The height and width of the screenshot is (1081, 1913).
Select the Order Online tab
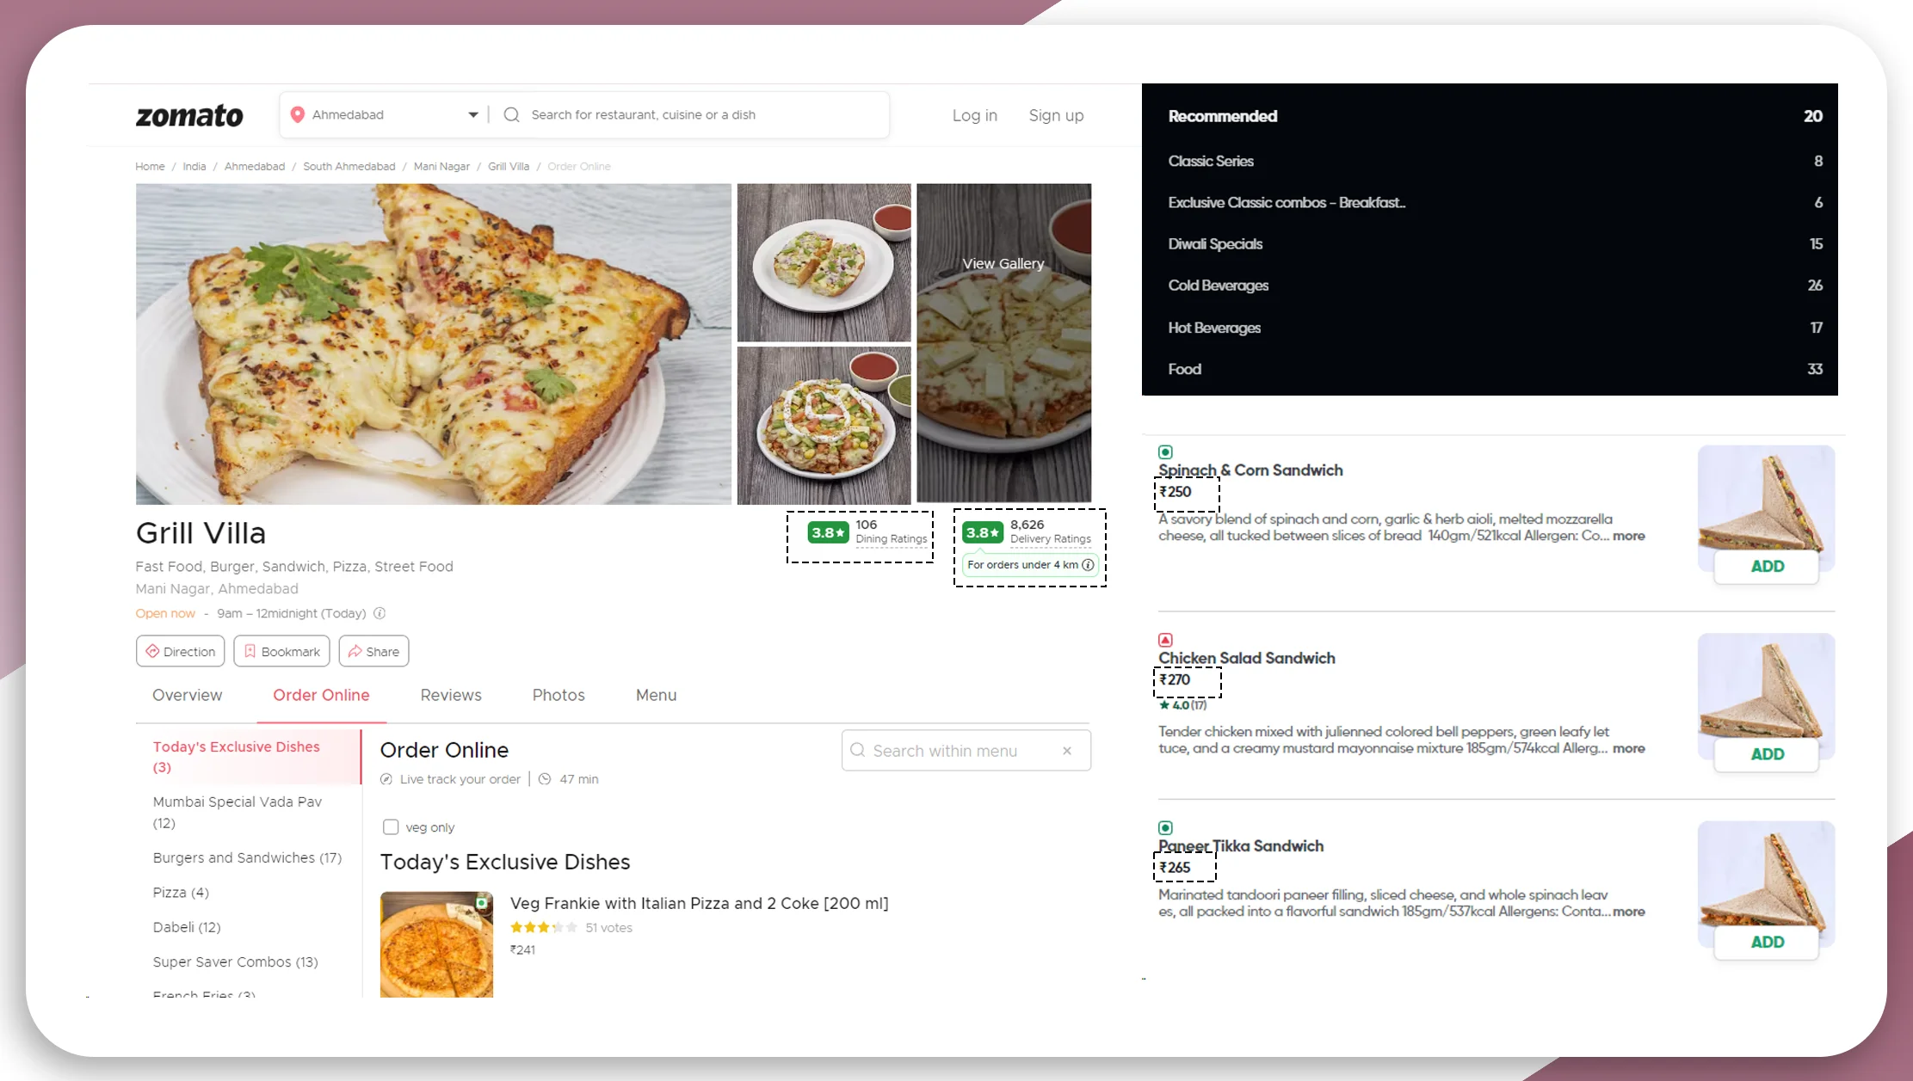(321, 695)
